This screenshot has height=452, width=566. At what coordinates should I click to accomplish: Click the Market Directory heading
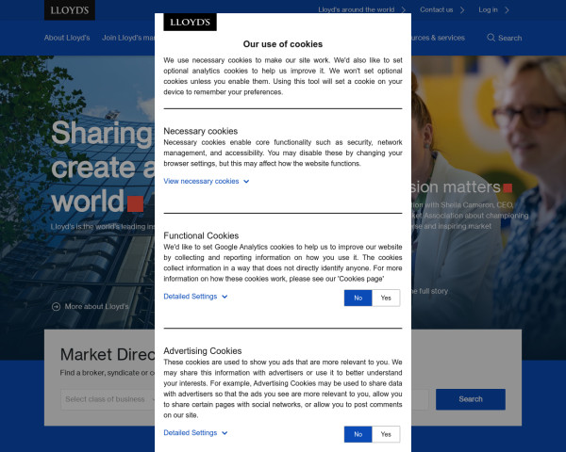tap(108, 355)
